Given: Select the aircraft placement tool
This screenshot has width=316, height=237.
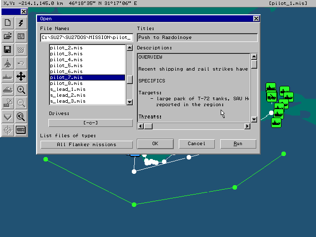Looking at the screenshot, I should pos(7,63).
